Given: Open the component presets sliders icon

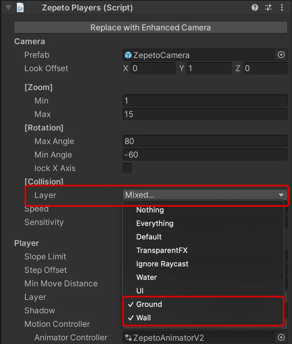Looking at the screenshot, I should click(268, 8).
